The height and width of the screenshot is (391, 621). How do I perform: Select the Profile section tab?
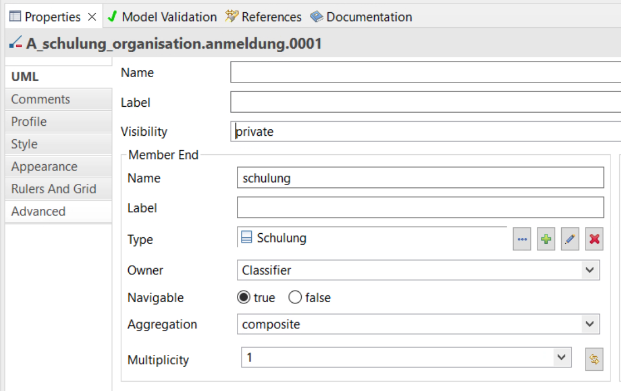coord(59,121)
